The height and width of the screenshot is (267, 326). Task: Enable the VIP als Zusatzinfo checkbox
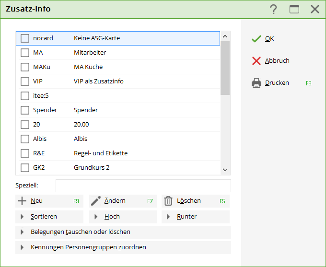[x=25, y=81]
